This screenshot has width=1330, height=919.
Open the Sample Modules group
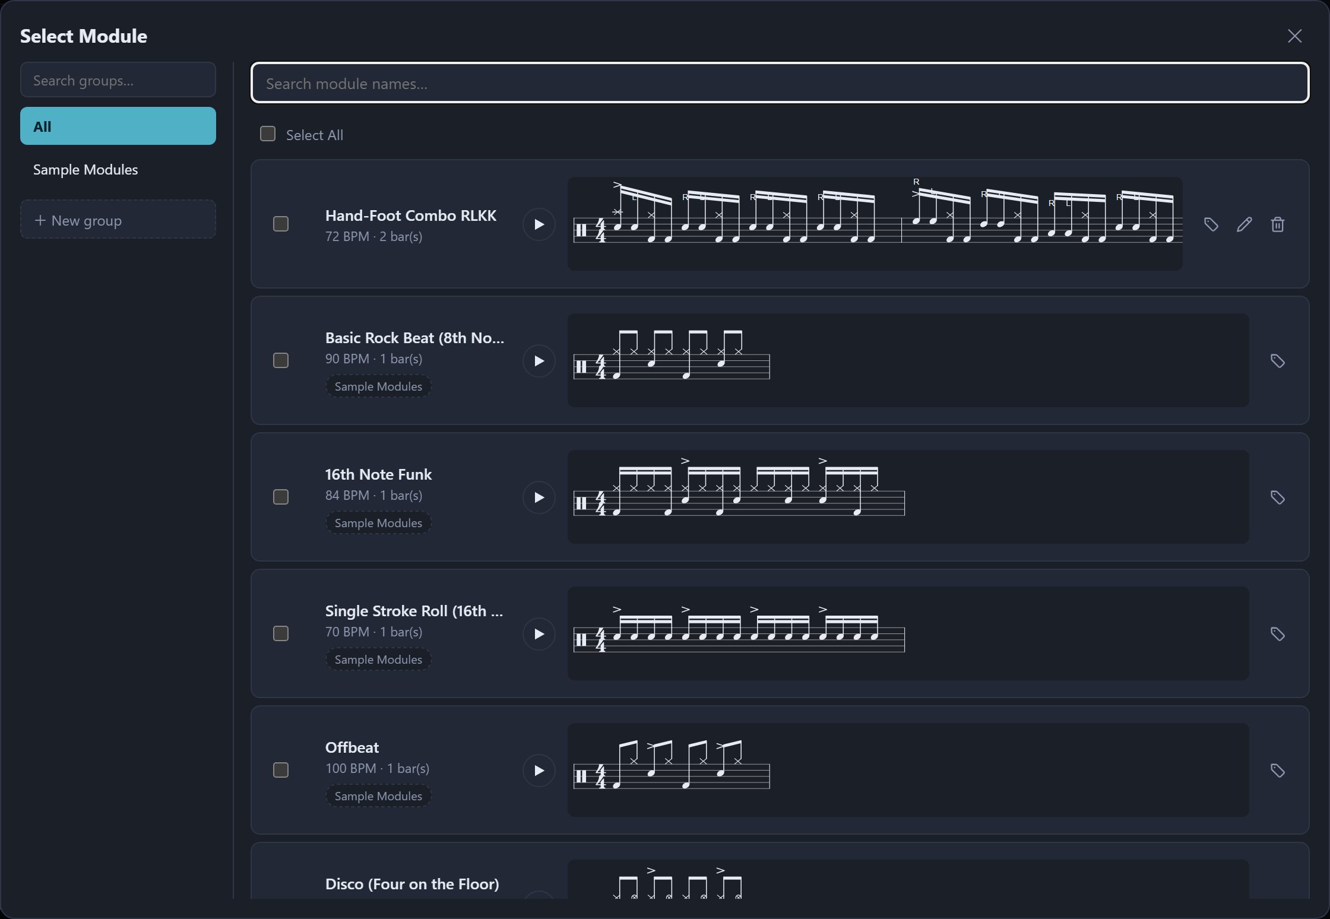pyautogui.click(x=118, y=170)
